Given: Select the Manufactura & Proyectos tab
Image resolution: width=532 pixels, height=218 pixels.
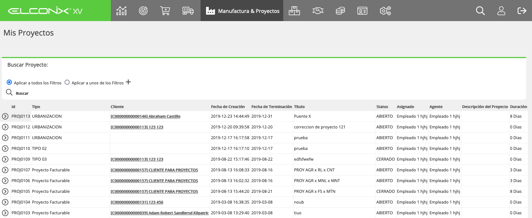Looking at the screenshot, I should click(x=242, y=11).
